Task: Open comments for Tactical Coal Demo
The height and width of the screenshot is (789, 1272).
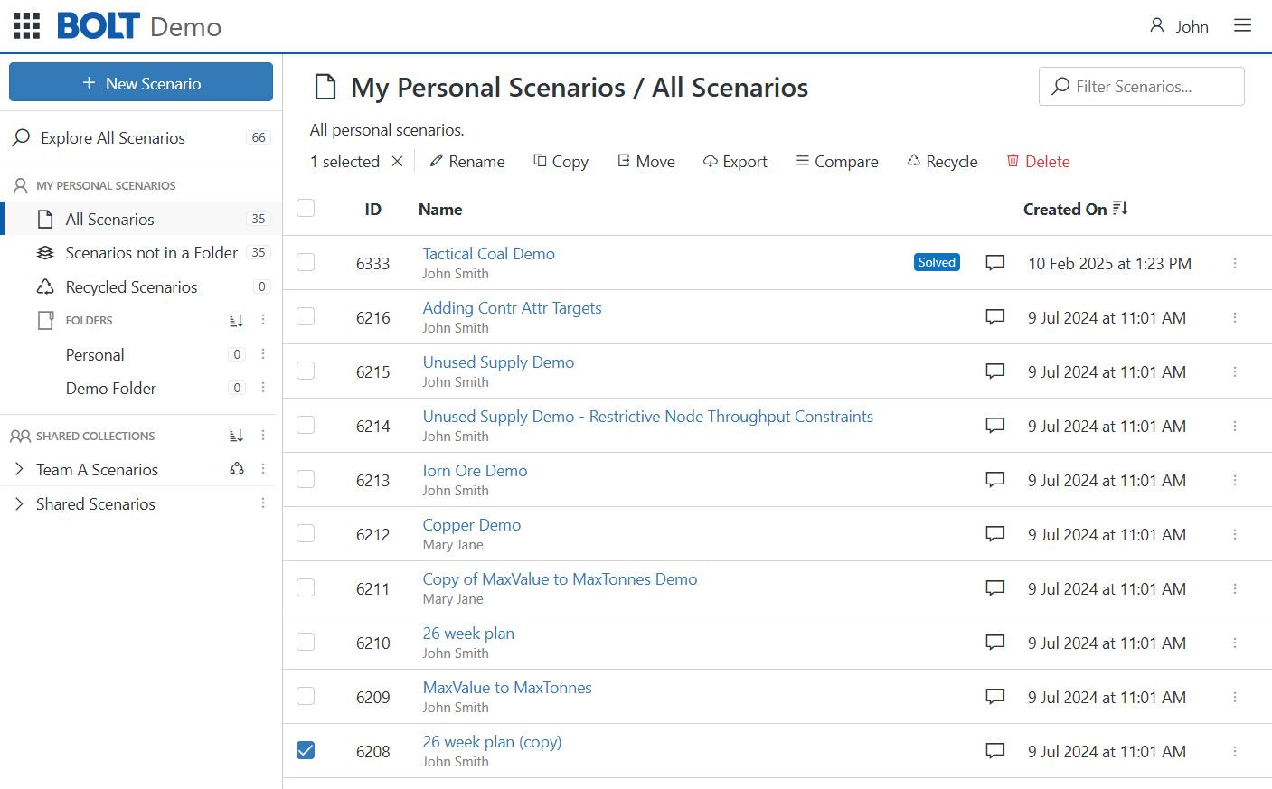Action: click(x=995, y=263)
